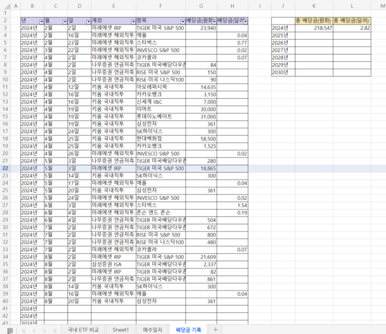Go to next sheet navigation arrow
This screenshot has height=334, width=386.
click(x=44, y=331)
